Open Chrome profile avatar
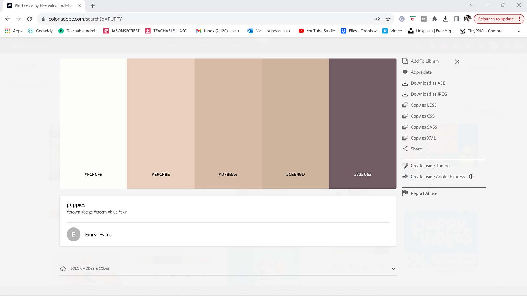Viewport: 527px width, 296px height. click(467, 19)
